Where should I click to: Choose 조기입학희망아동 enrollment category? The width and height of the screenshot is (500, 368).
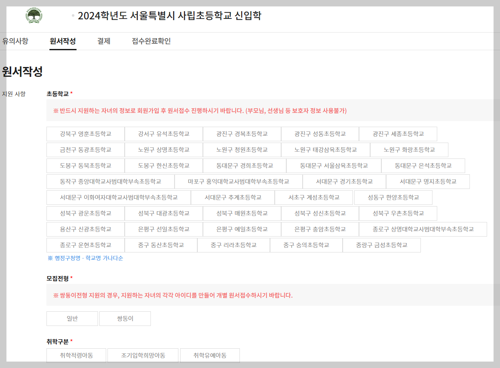tap(143, 356)
